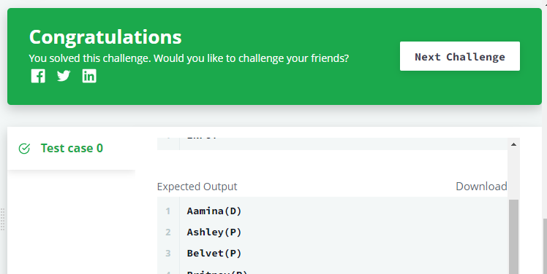Click the Aamina(D) output line

(214, 211)
